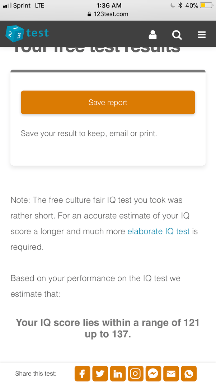This screenshot has height=384, width=216.
Task: Share this test on Instagram
Action: click(135, 374)
